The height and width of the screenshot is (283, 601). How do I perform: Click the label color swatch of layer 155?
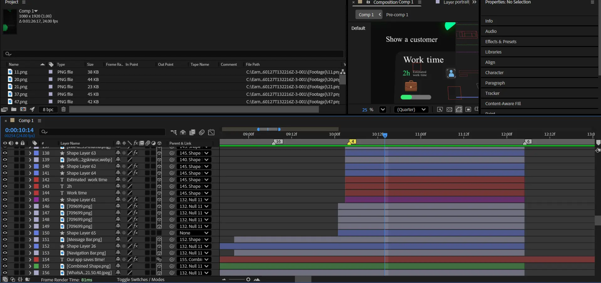[36, 266]
